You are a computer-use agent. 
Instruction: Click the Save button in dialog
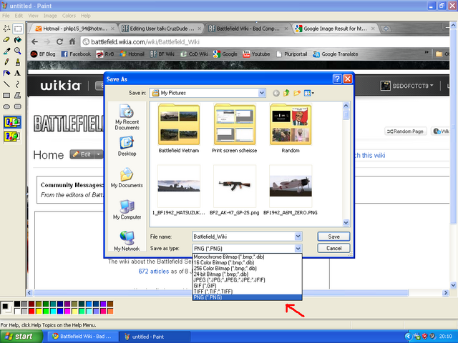pyautogui.click(x=333, y=237)
